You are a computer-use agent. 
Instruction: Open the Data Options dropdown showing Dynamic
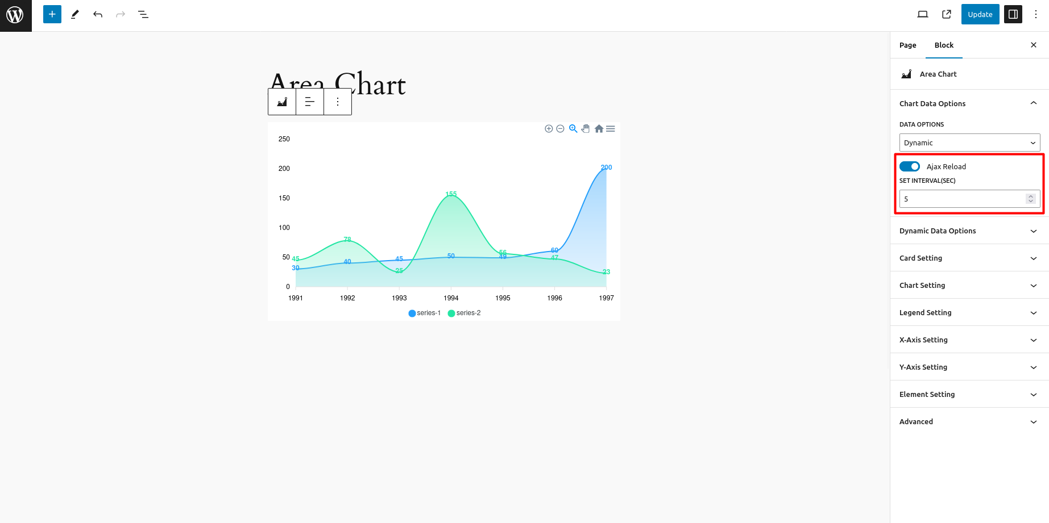click(x=969, y=143)
